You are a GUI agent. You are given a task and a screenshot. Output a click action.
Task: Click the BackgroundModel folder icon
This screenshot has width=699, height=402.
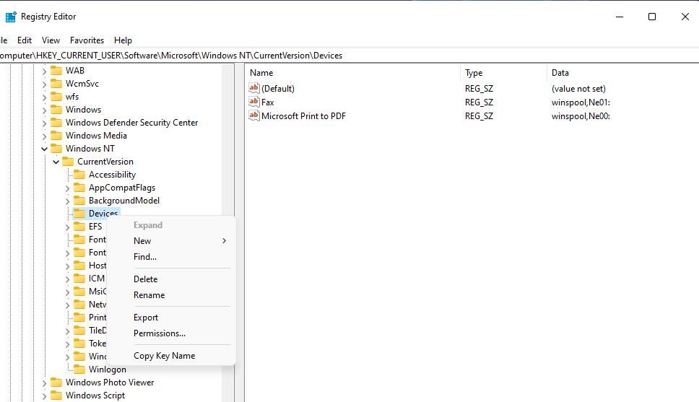[x=79, y=200]
